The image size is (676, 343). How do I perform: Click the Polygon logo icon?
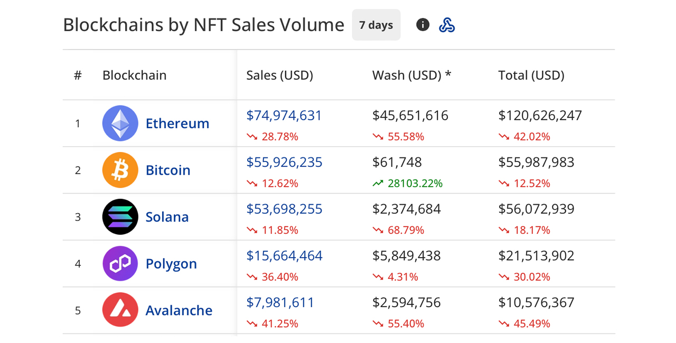(x=120, y=263)
